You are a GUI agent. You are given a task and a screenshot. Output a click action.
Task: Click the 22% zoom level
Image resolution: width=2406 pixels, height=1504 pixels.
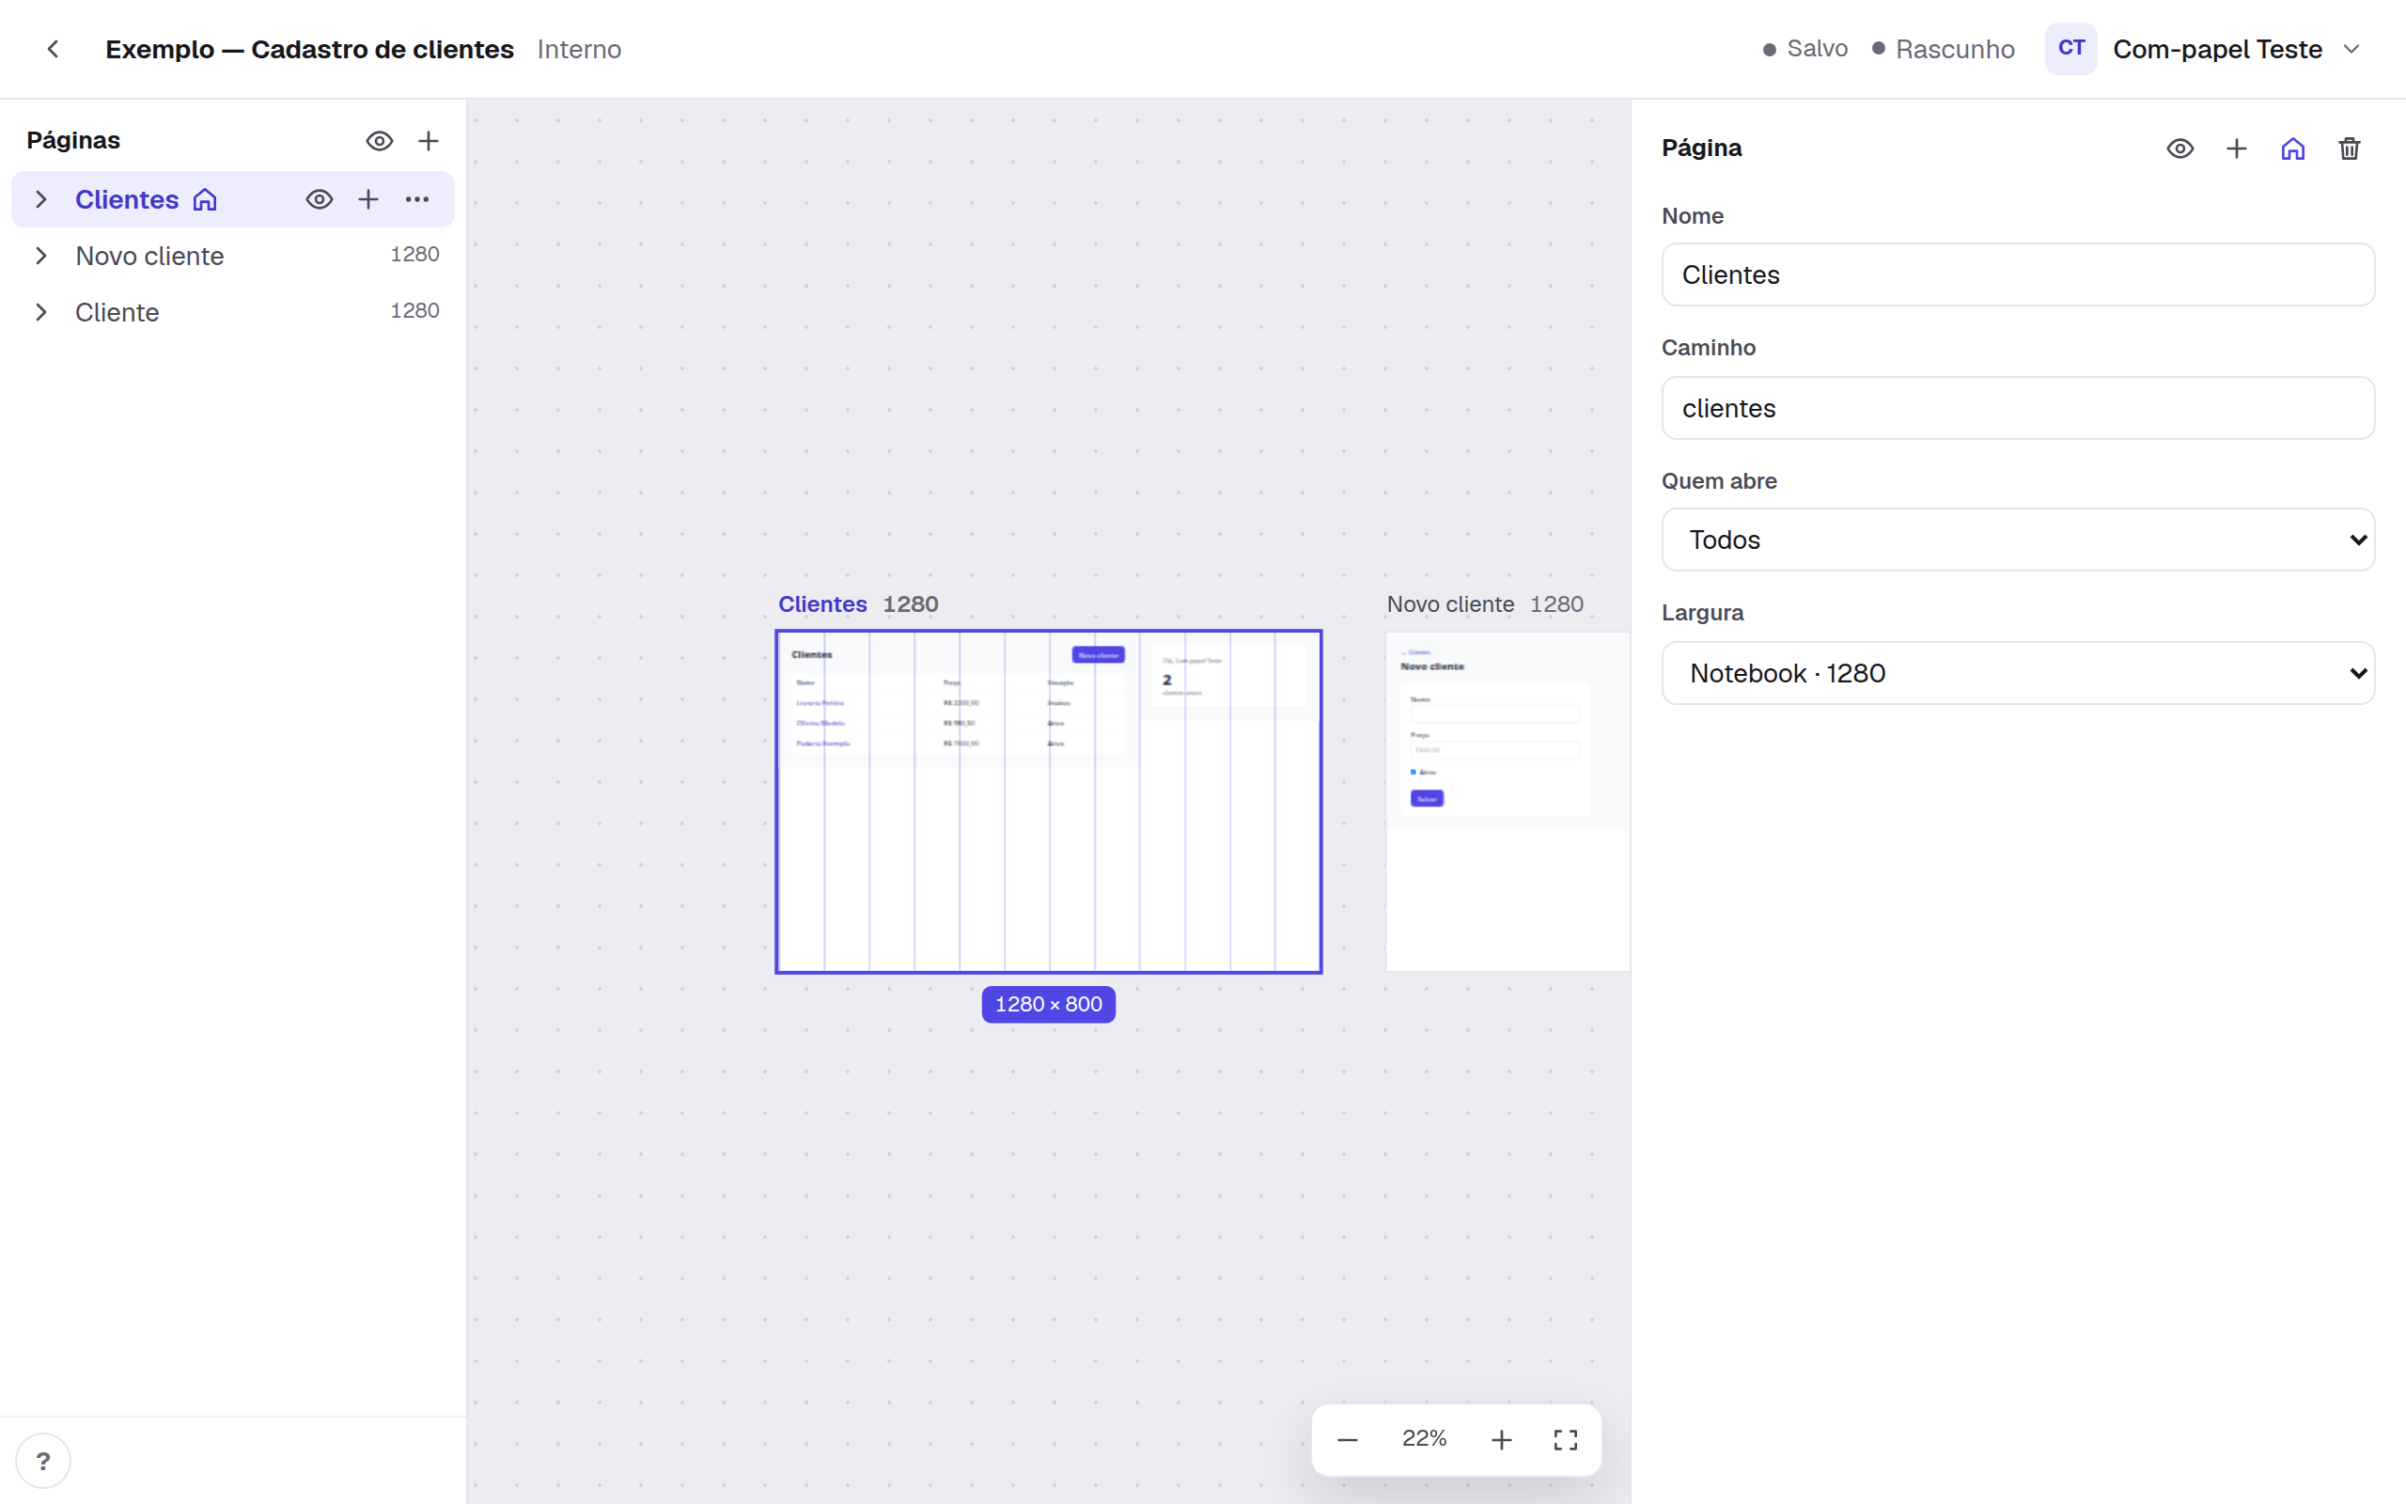[1425, 1438]
